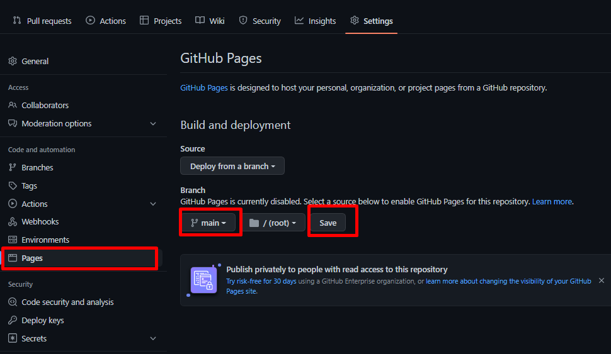Viewport: 611px width, 354px height.
Task: Click the Environments server icon
Action: click(13, 240)
